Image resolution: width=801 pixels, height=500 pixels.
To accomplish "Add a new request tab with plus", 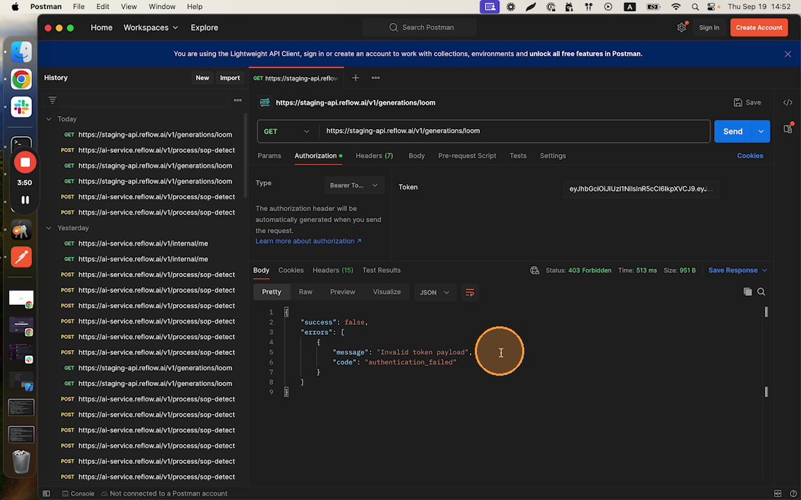I will pyautogui.click(x=355, y=78).
